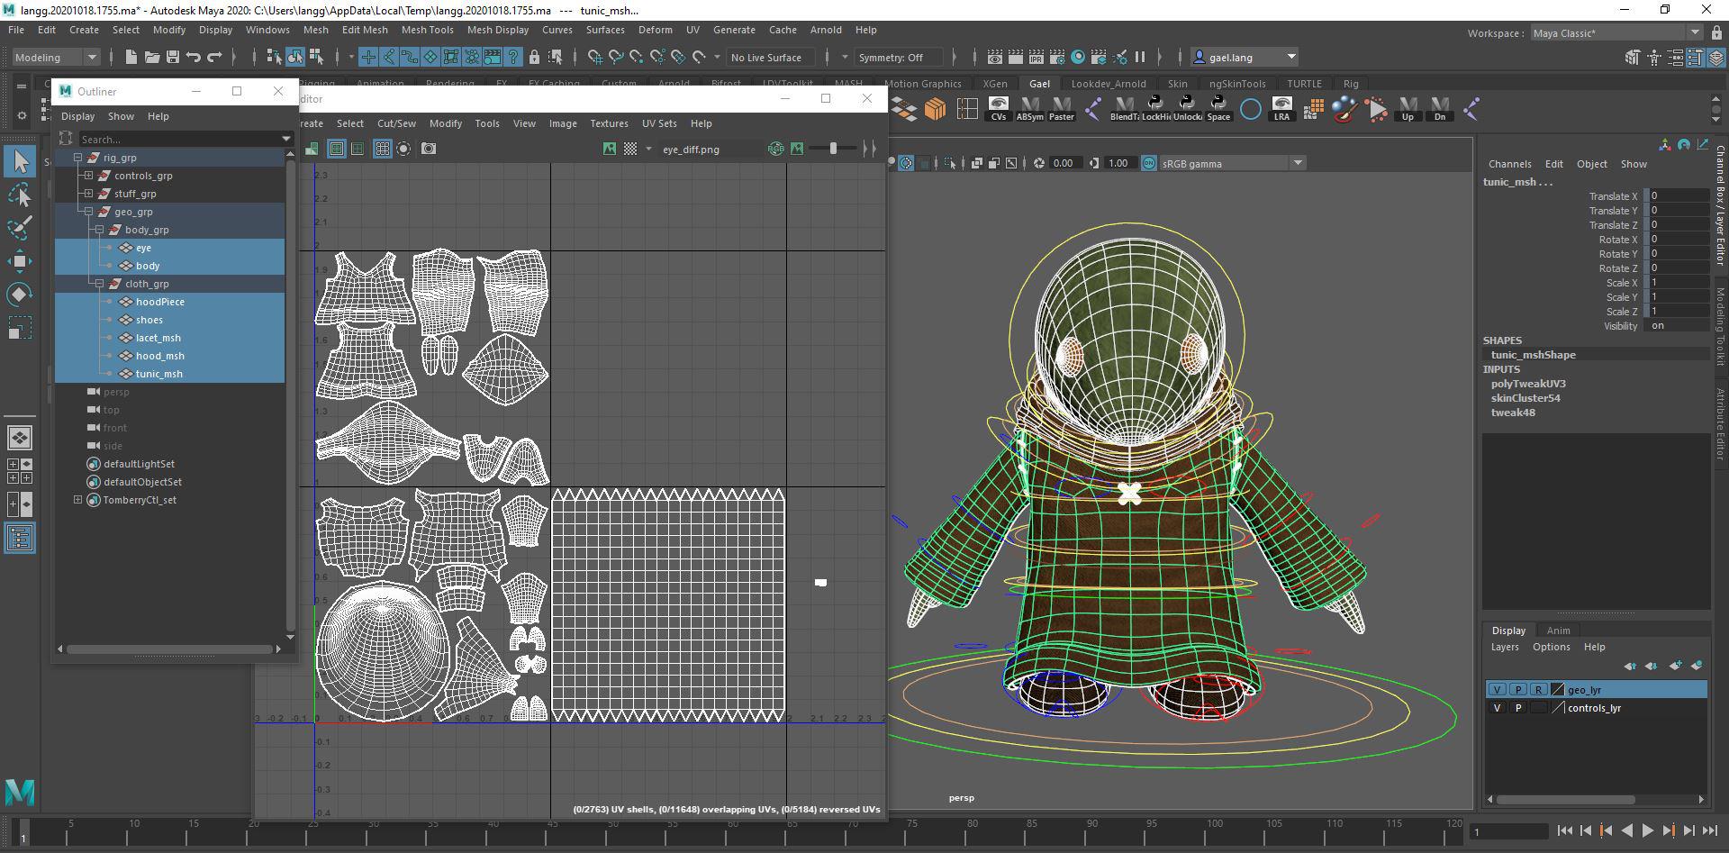
Task: Expand the controls_grp node in Outliner
Action: coord(88,176)
